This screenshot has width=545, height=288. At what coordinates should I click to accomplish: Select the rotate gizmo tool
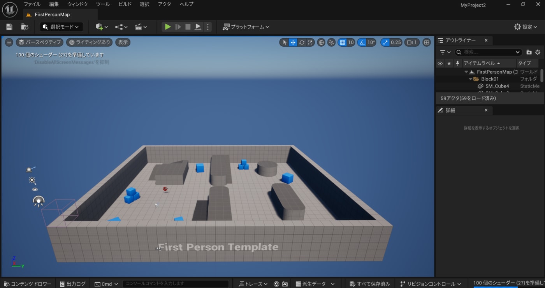pyautogui.click(x=302, y=42)
